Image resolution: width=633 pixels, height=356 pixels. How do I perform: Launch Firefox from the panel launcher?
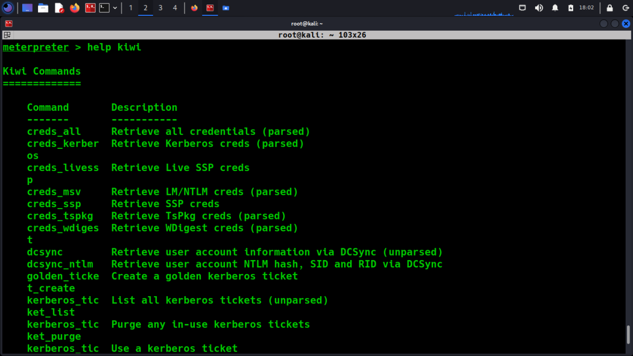coord(75,8)
